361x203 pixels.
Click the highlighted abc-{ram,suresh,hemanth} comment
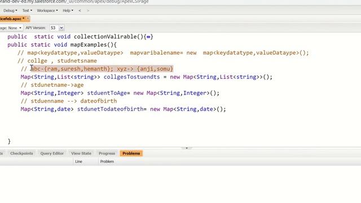102,69
